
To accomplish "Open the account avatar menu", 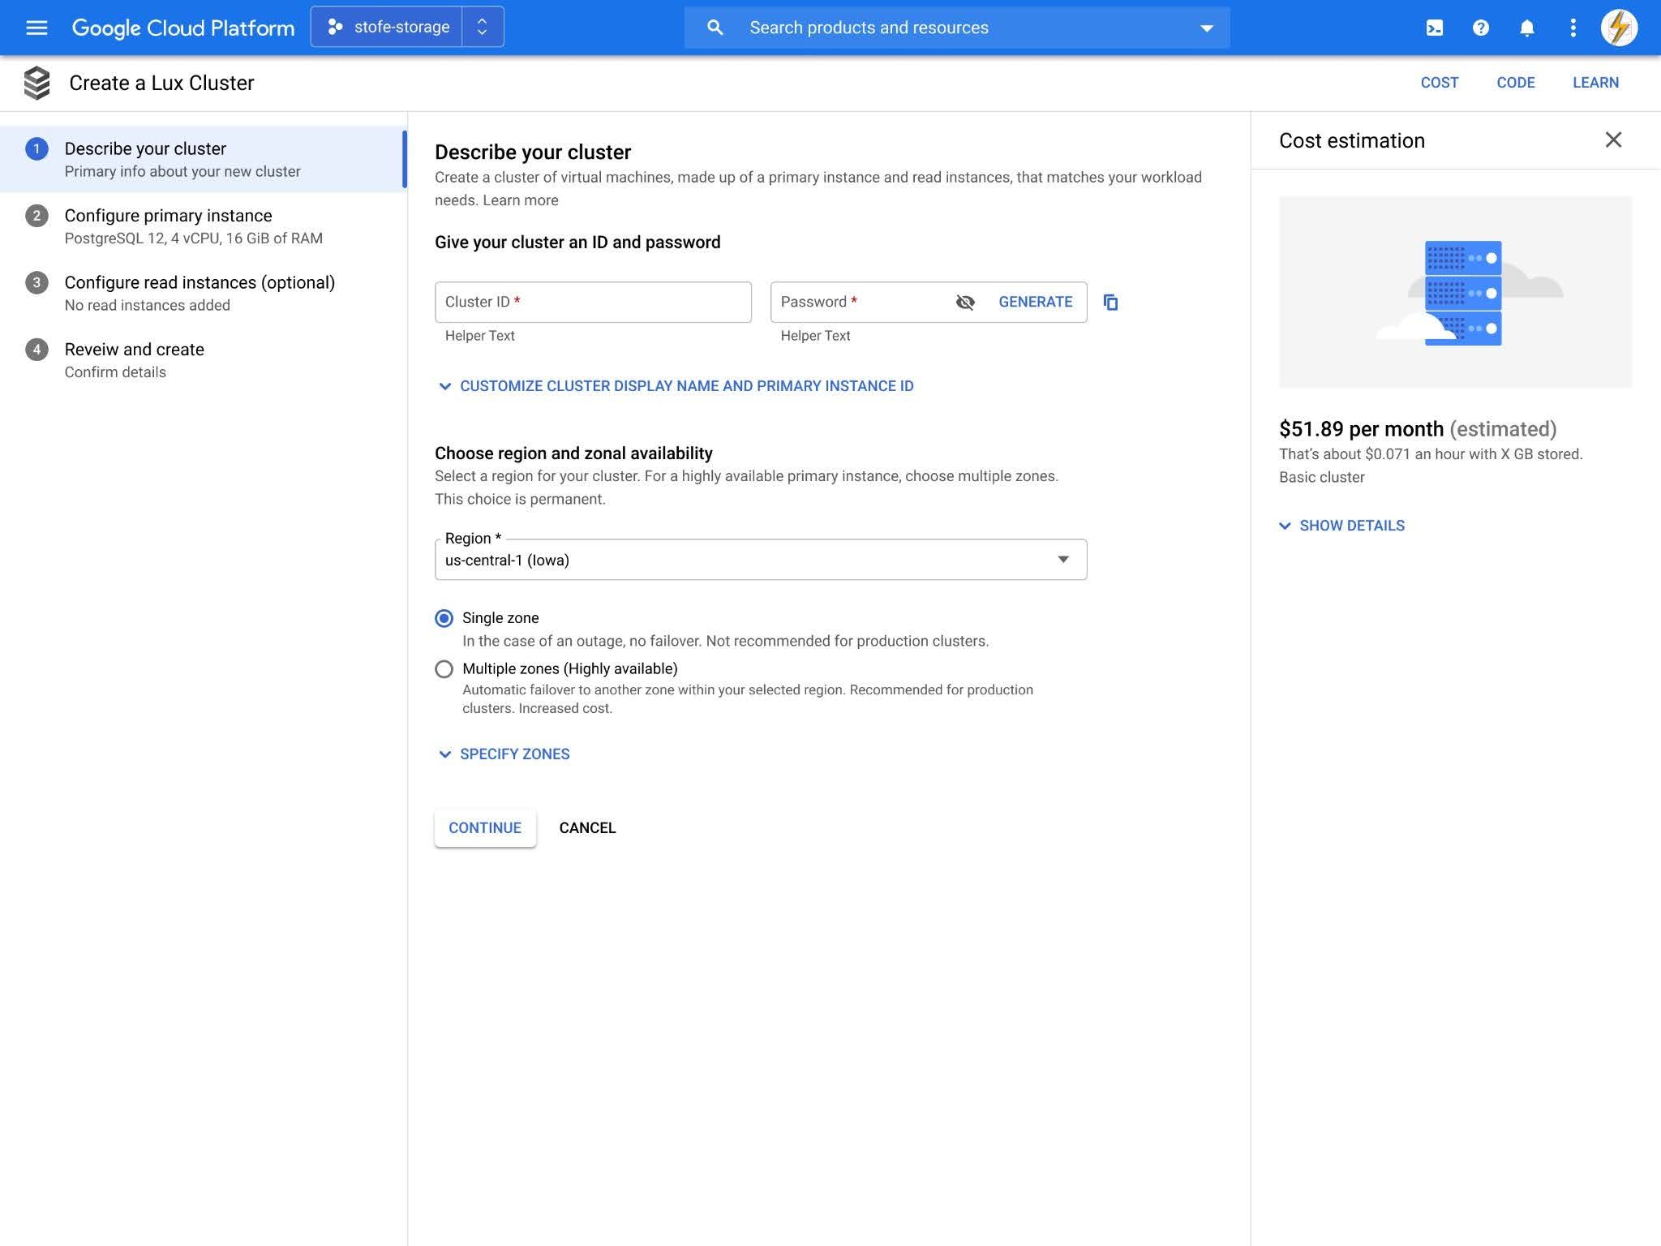I will 1619,28.
